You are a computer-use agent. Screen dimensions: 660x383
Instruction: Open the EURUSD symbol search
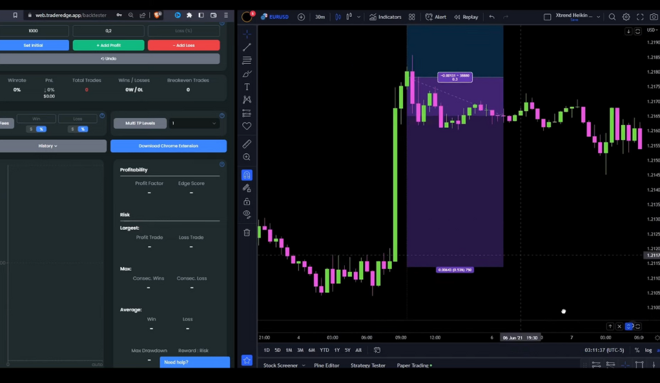point(275,17)
